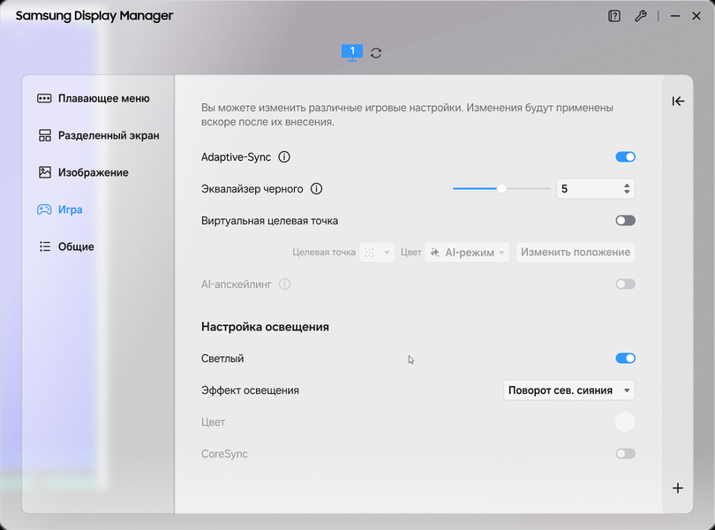Click the Эффект освещения label
This screenshot has width=715, height=530.
pos(250,390)
